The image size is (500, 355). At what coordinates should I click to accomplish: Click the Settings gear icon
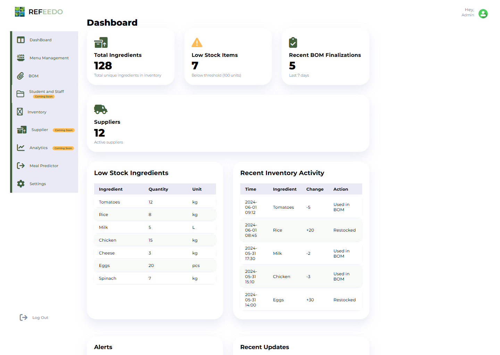21,184
